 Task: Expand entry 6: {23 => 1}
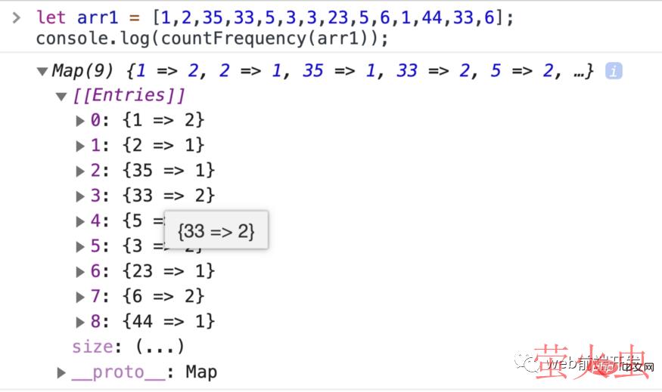(x=79, y=272)
